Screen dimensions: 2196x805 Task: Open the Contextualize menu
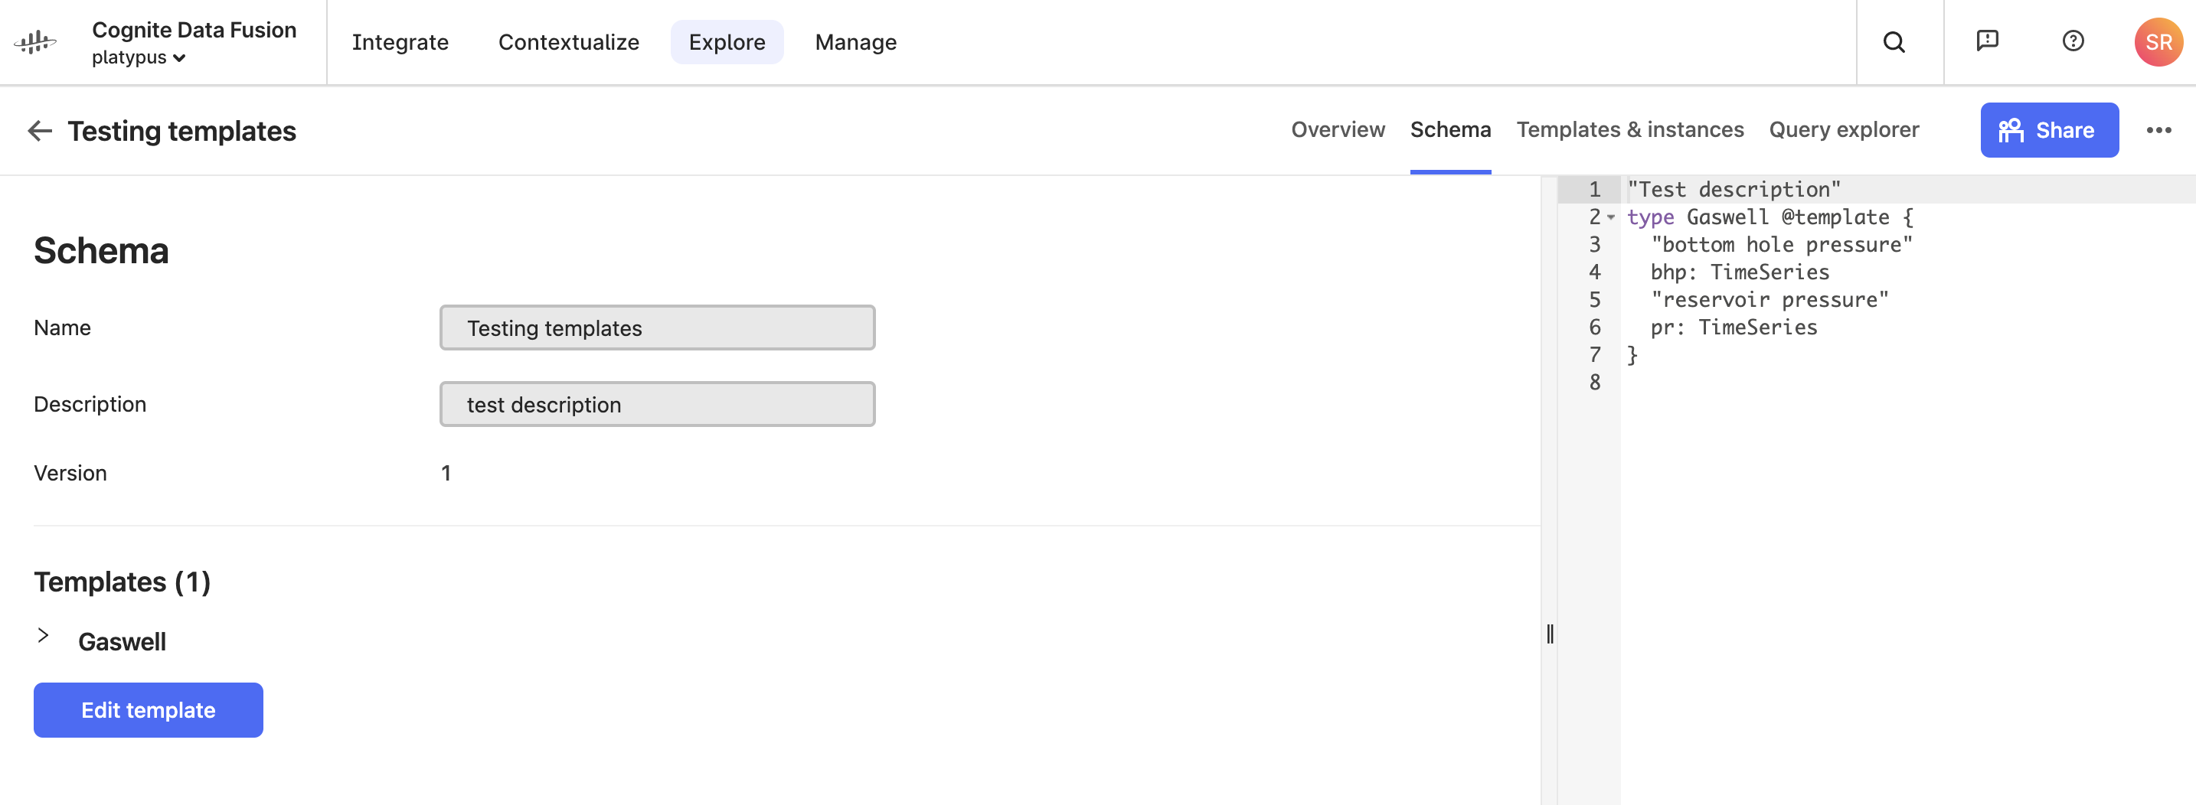[x=569, y=42]
